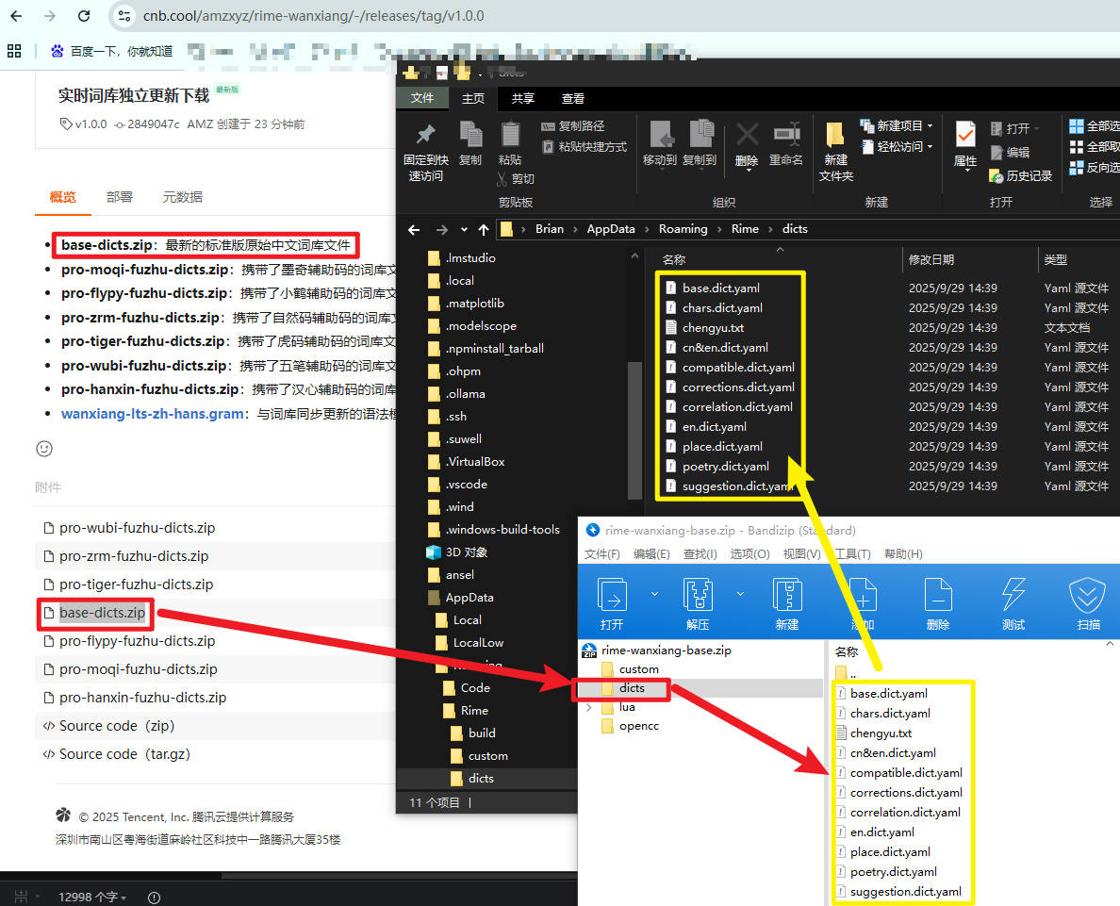Expand the lua folder in Bandizip tree

[590, 707]
